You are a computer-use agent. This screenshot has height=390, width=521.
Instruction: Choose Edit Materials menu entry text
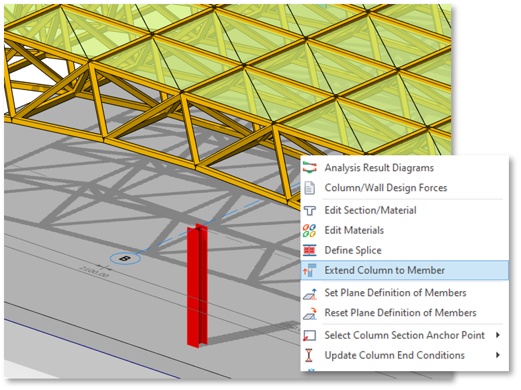[354, 230]
